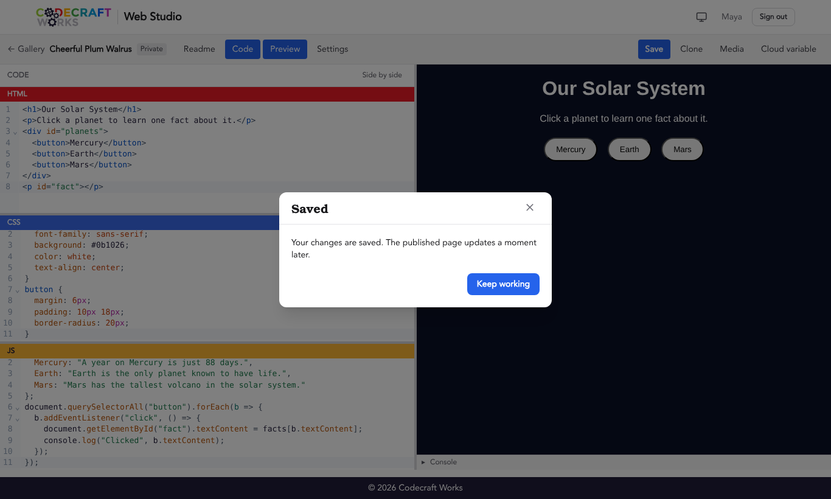This screenshot has width=831, height=499.
Task: Click the Codecraft Works logo
Action: click(x=74, y=17)
